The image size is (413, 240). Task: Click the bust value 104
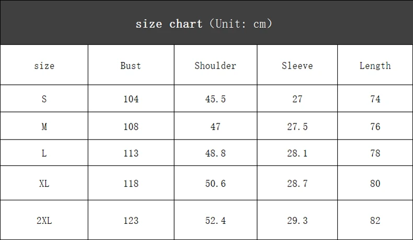pos(131,99)
